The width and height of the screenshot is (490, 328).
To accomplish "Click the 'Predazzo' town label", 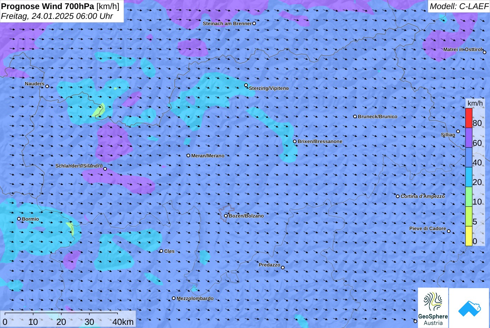I will coord(269,265).
